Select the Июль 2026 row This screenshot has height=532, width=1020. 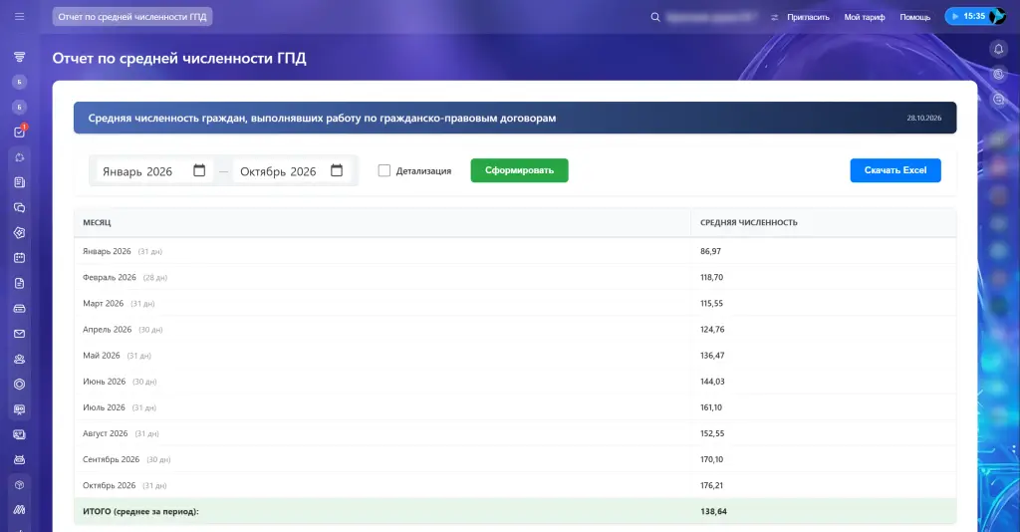point(515,407)
